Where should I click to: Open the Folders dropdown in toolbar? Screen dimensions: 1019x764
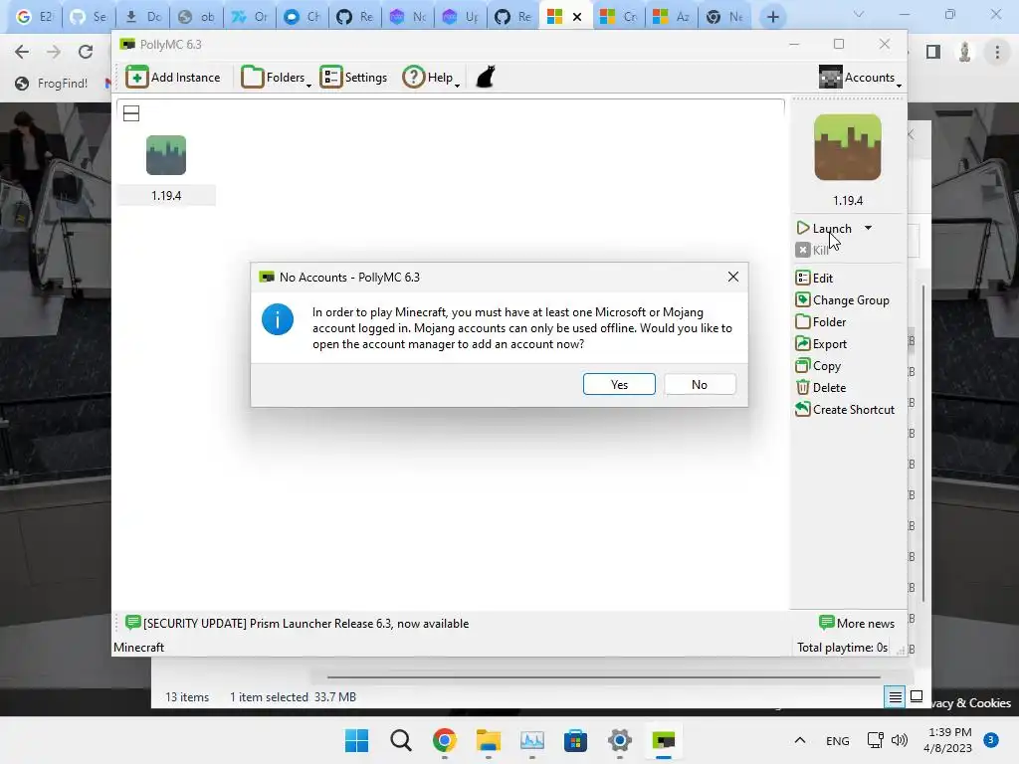(277, 78)
